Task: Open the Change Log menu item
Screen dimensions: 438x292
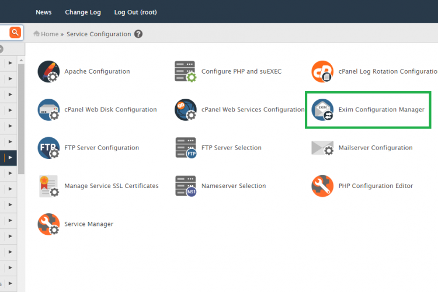Action: pos(83,12)
